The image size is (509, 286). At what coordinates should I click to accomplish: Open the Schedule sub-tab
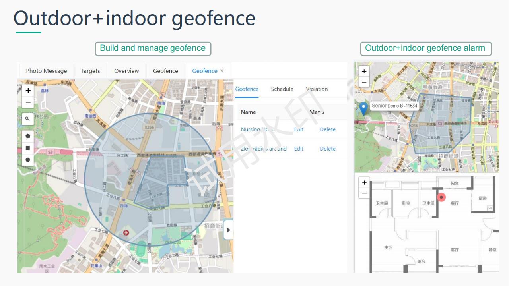tap(282, 89)
